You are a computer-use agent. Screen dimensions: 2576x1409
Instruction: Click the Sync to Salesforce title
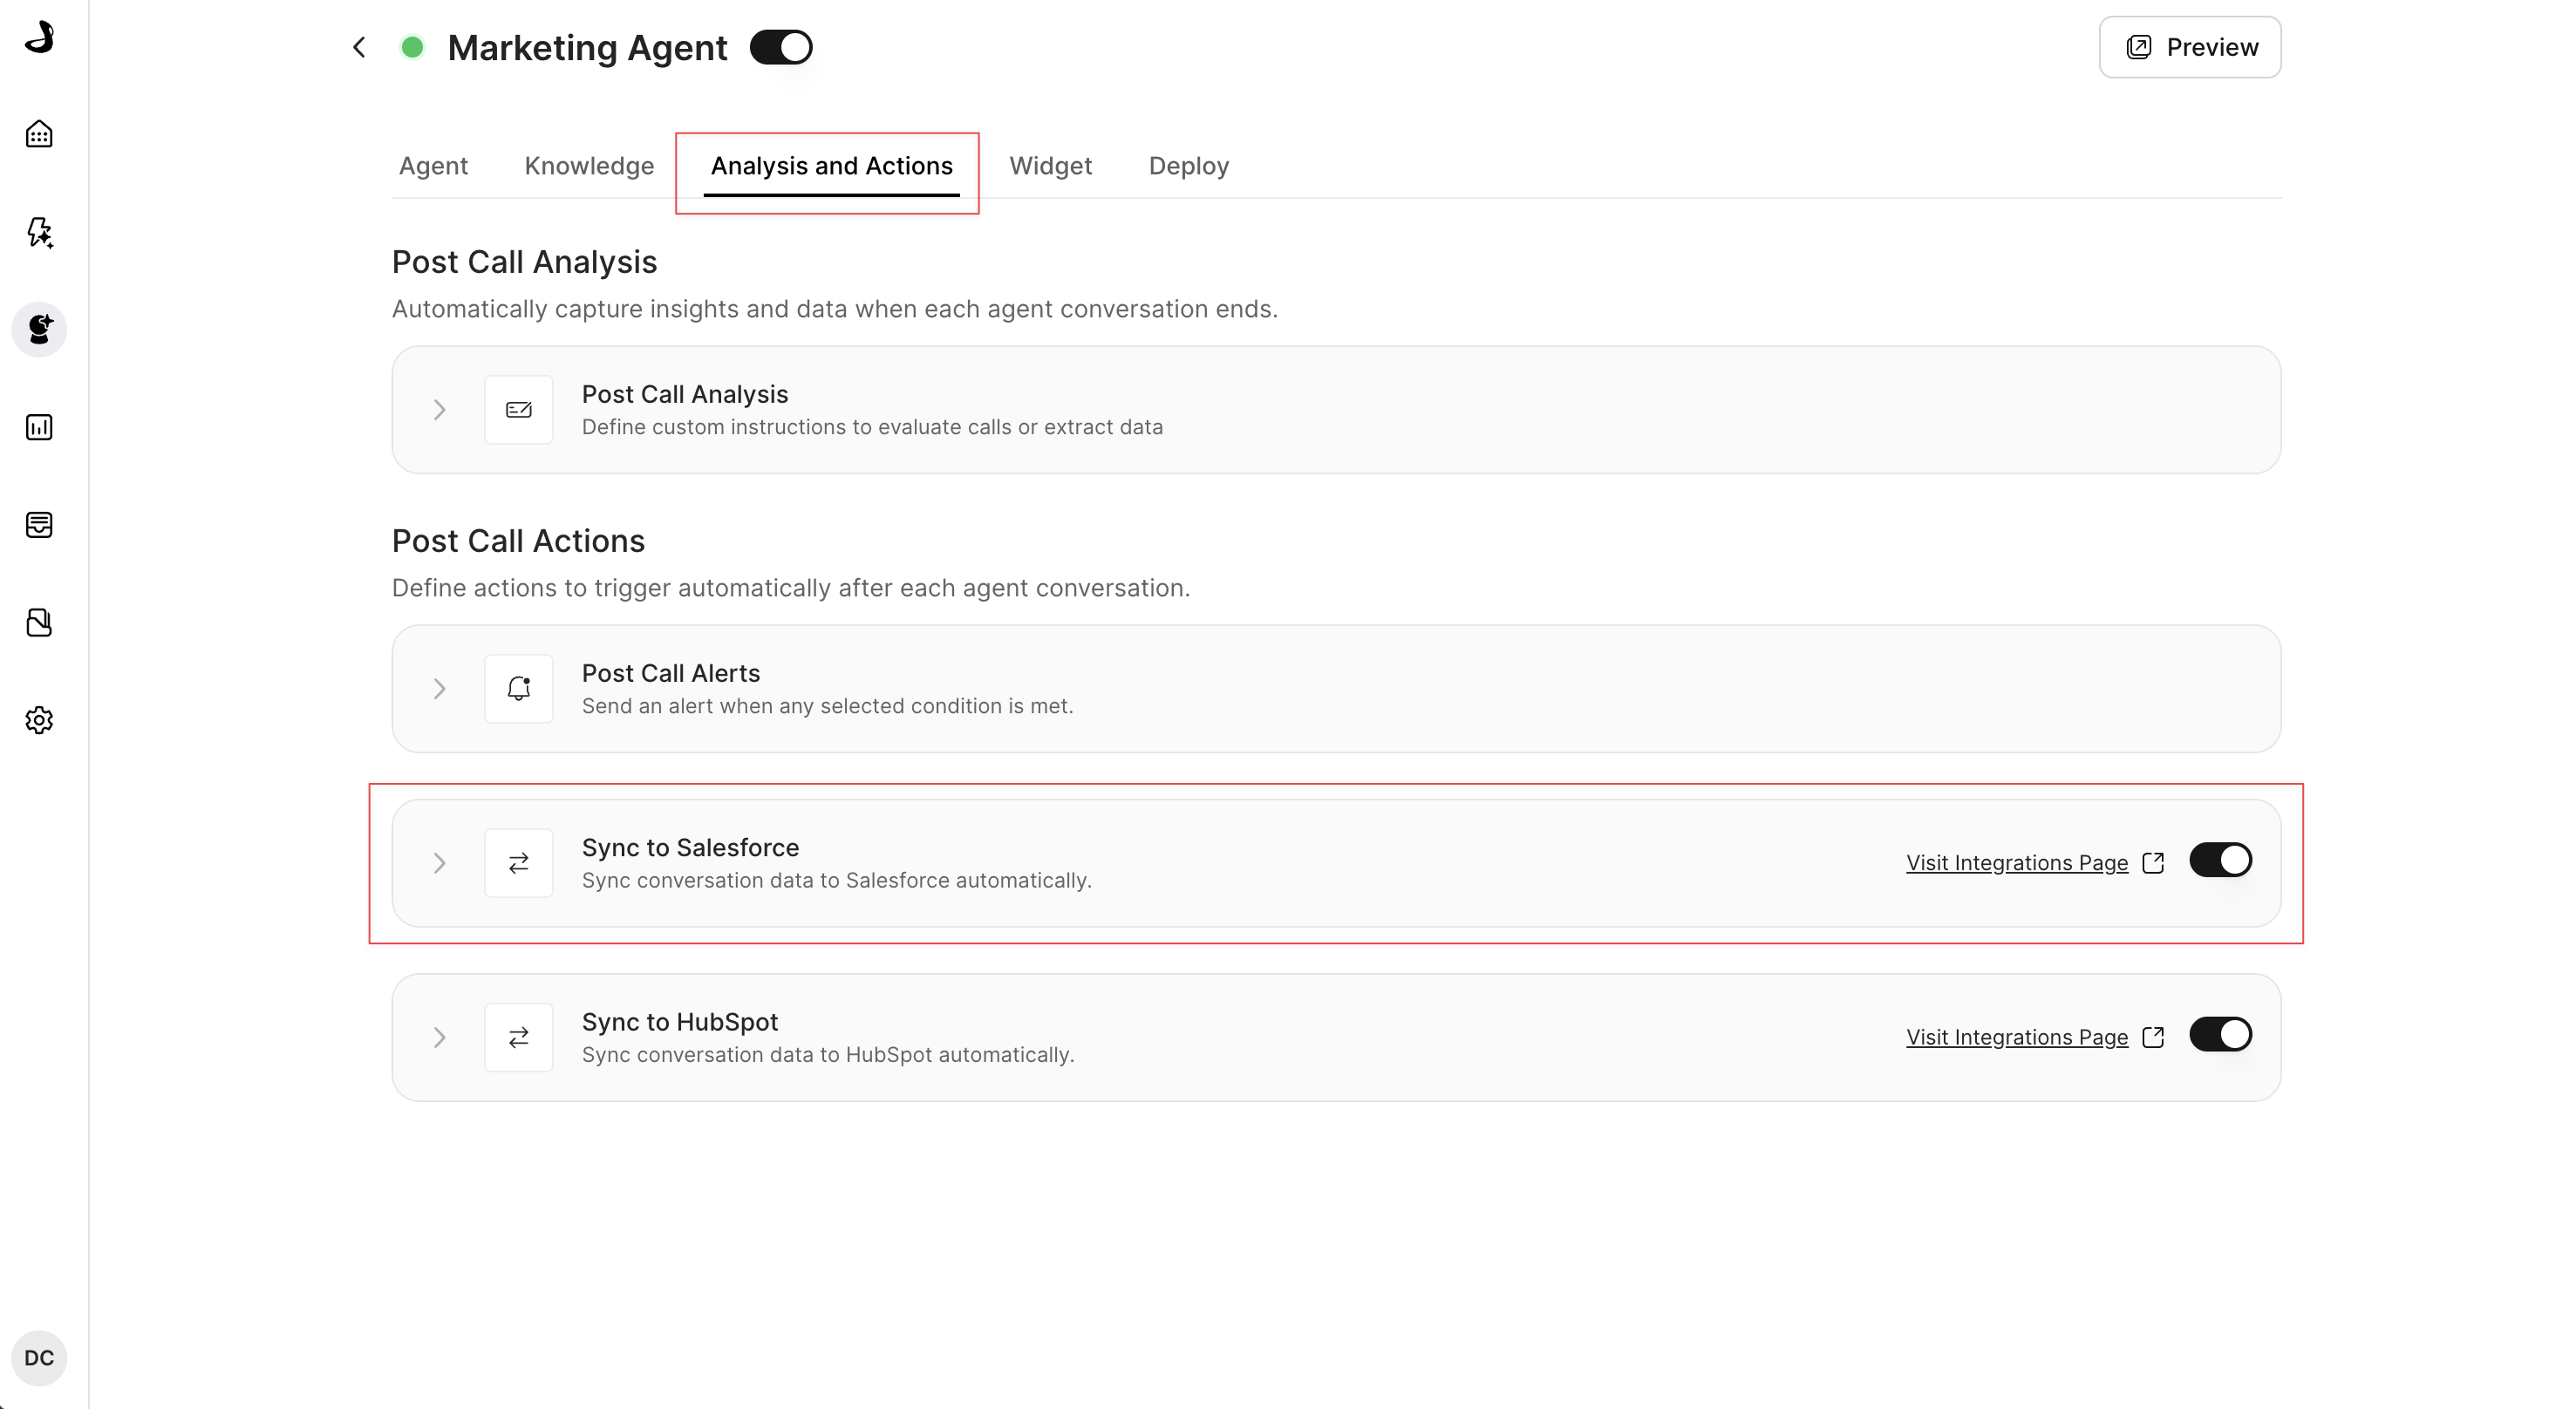690,847
